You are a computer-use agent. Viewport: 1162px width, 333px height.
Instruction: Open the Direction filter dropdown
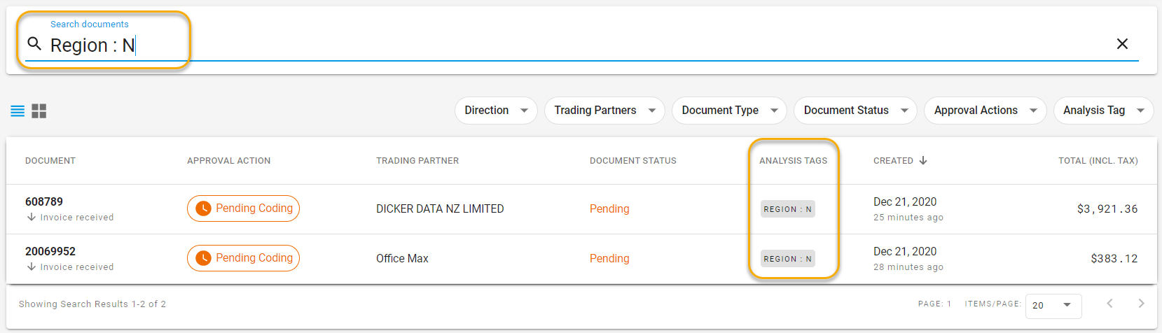click(x=496, y=111)
